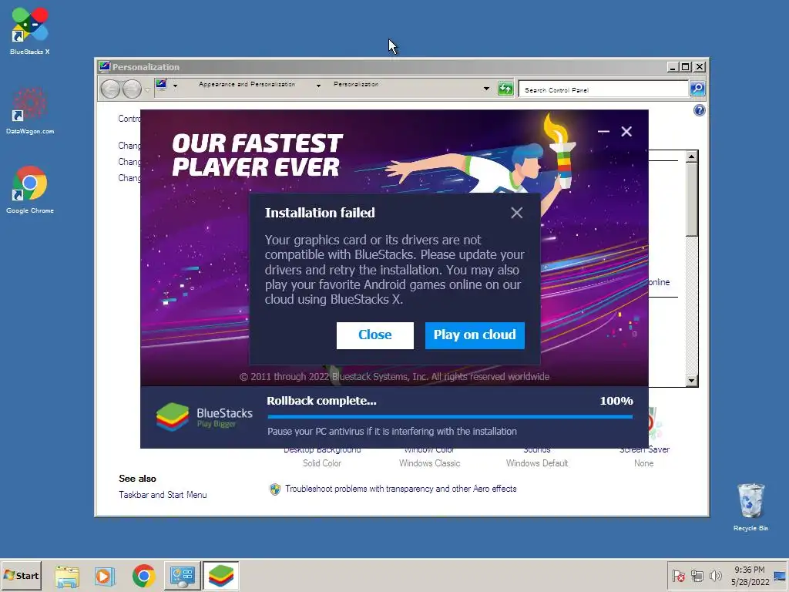Open Windows Explorer from taskbar
The image size is (789, 592).
(67, 576)
